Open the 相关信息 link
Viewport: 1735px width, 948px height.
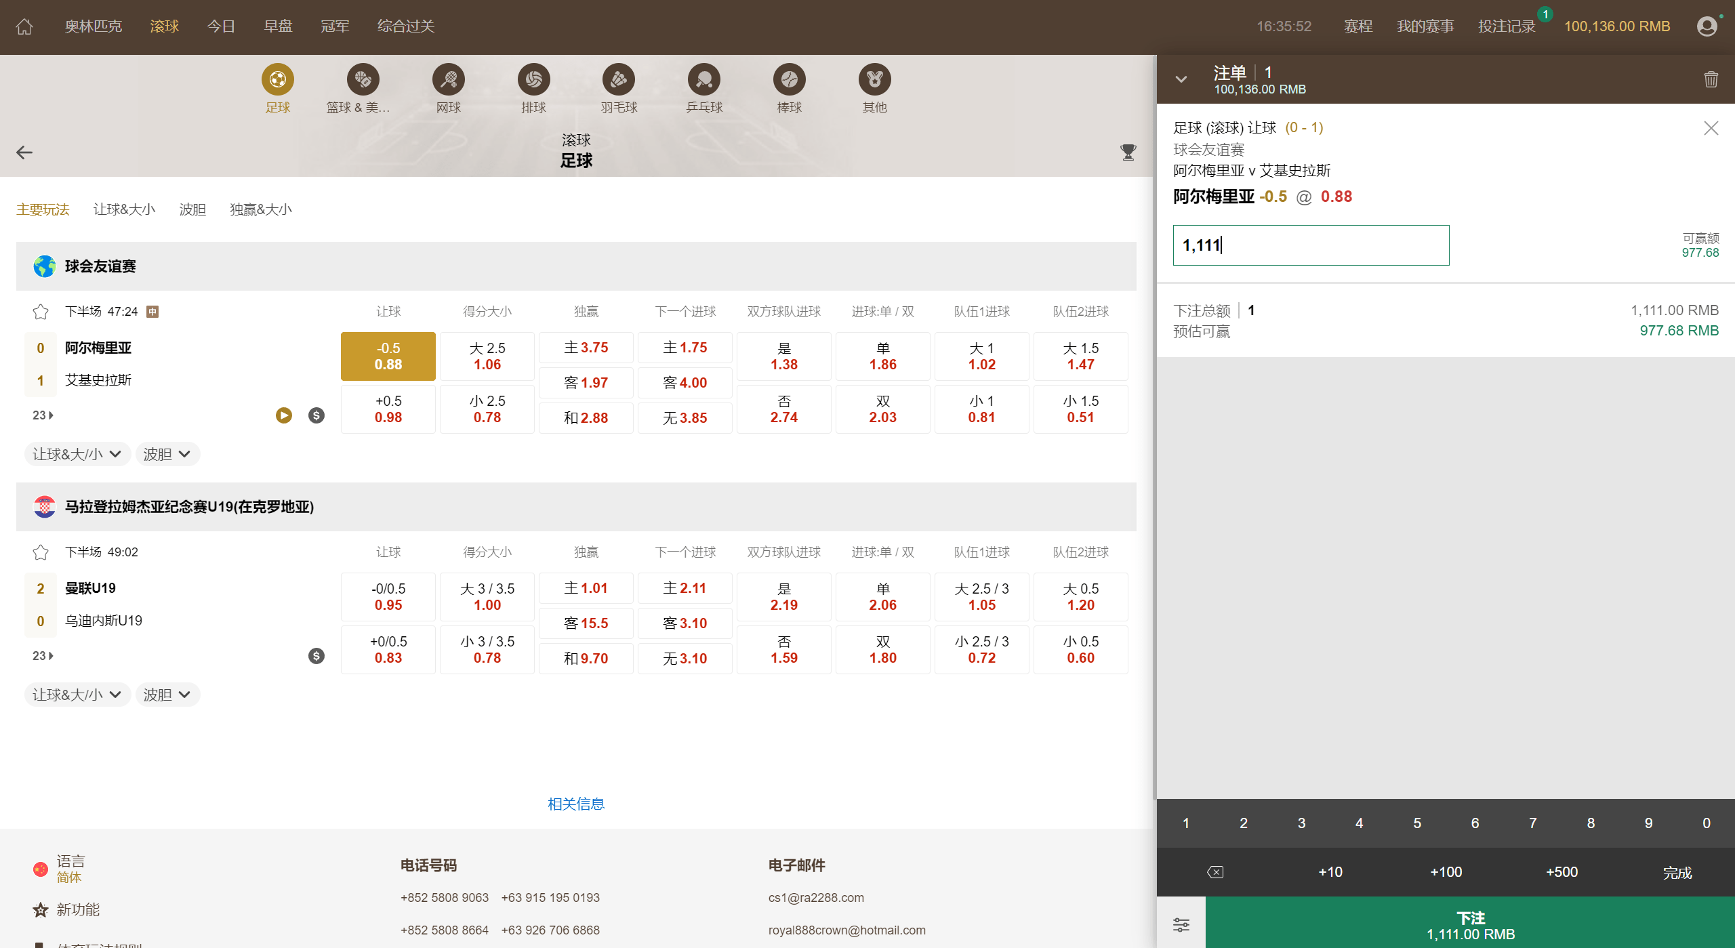click(x=576, y=804)
